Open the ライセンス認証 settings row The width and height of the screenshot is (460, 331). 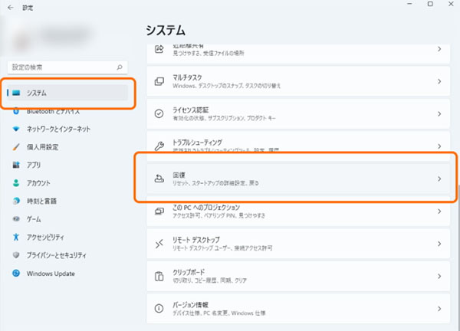tap(298, 113)
